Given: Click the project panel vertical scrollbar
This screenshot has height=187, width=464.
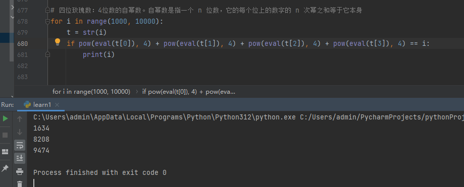Looking at the screenshot, I should (x=12, y=31).
